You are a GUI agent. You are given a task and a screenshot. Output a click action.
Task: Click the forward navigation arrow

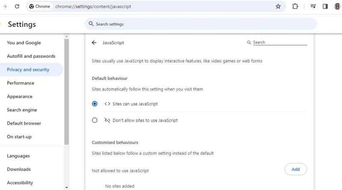coord(5,6)
